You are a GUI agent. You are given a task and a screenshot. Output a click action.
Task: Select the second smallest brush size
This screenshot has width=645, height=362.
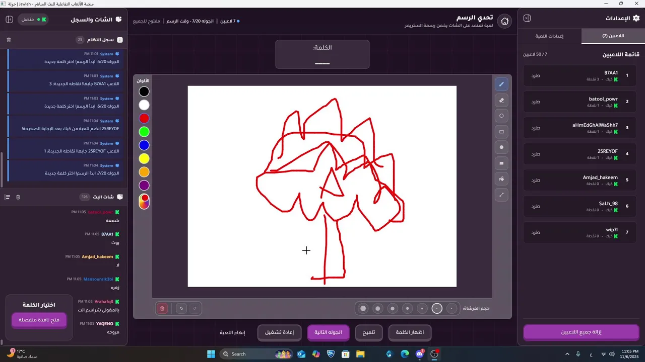click(437, 308)
